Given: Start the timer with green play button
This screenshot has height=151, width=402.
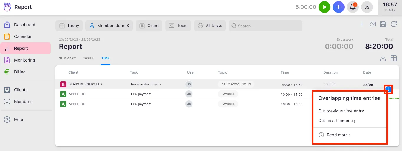Looking at the screenshot, I should 324,7.
